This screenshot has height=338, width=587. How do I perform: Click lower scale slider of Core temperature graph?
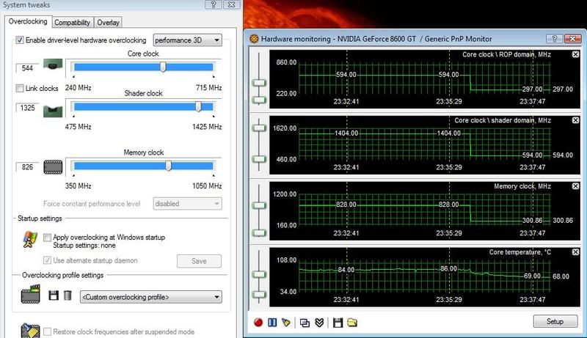(x=259, y=294)
